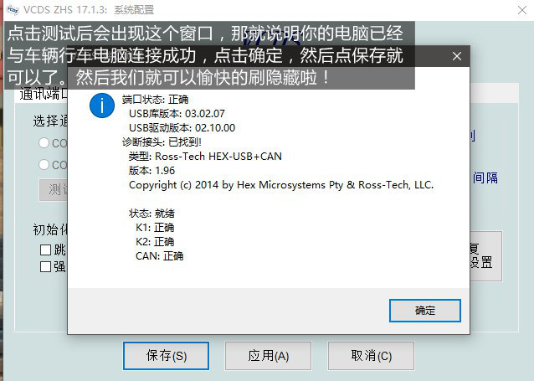The width and height of the screenshot is (534, 381).
Task: Select the second COM port radio button
Action: [x=44, y=165]
